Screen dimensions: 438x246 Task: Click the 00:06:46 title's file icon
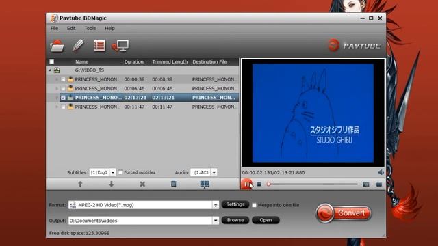click(x=70, y=88)
